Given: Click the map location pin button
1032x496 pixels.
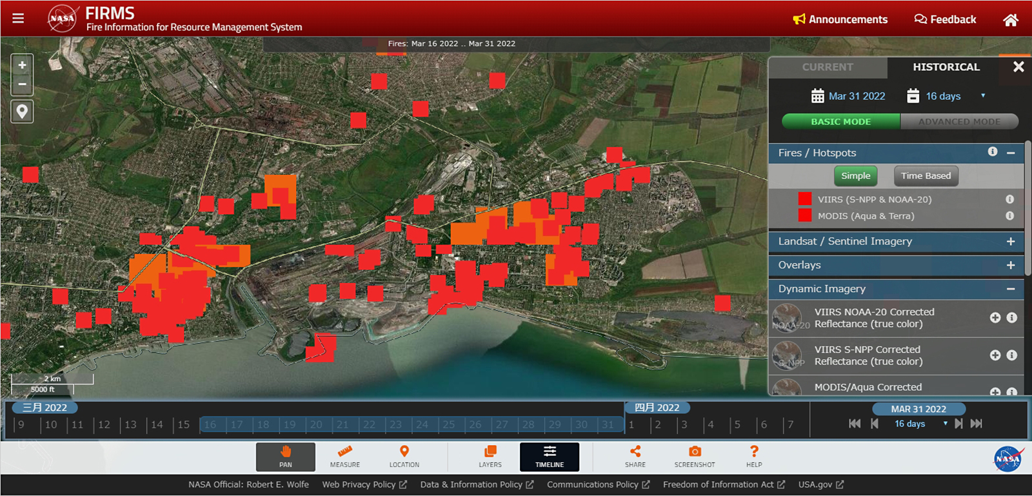Looking at the screenshot, I should pyautogui.click(x=22, y=112).
